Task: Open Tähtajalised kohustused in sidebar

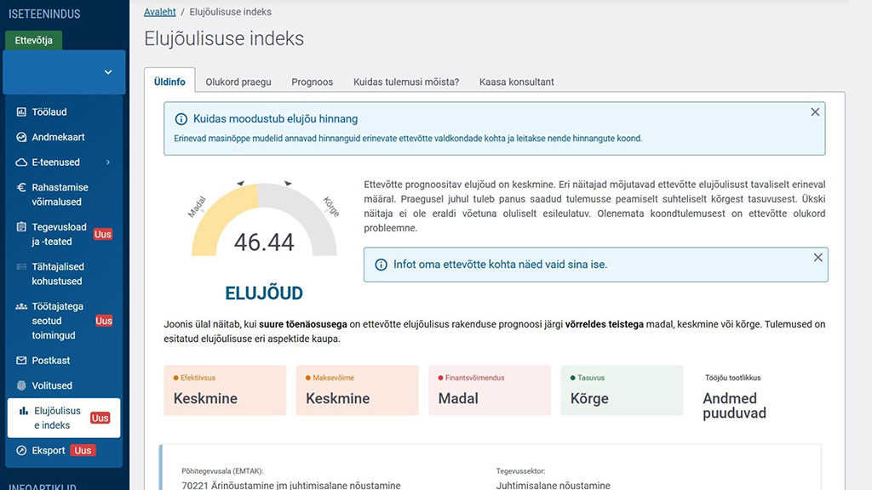Action: 58,274
